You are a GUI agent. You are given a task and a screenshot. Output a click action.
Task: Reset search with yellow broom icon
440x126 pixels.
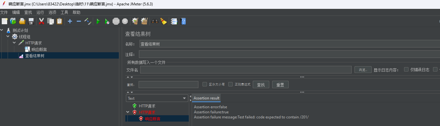pos(163,21)
